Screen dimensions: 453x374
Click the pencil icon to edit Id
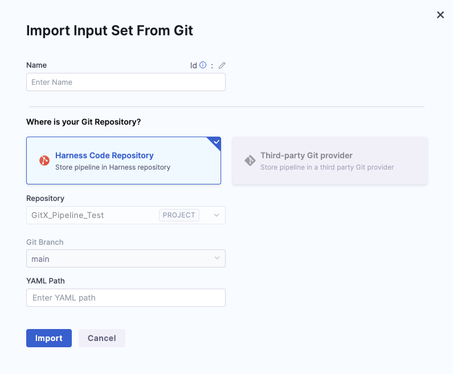tap(222, 65)
